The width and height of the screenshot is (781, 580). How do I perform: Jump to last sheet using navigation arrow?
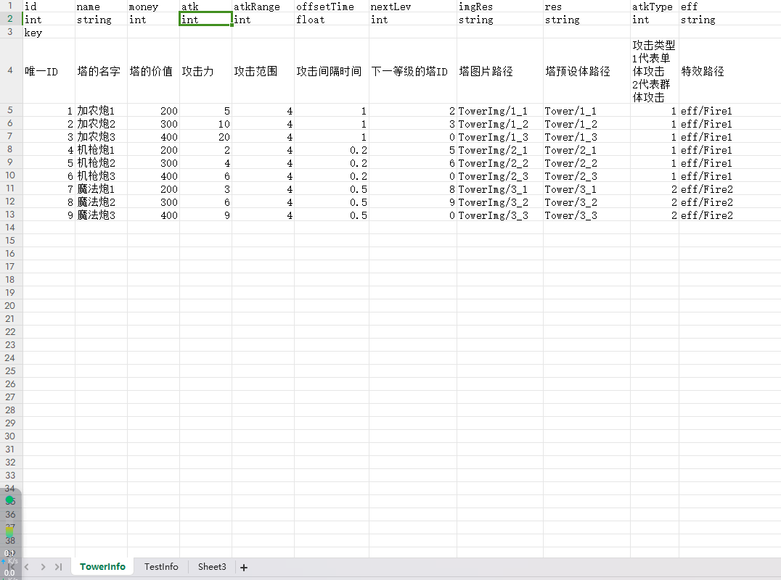pos(58,567)
